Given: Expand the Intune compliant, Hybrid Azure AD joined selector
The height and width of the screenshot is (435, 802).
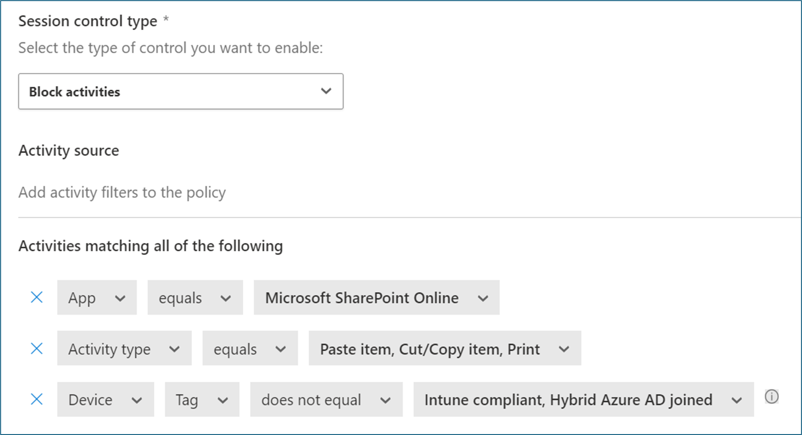Looking at the screenshot, I should (x=583, y=399).
